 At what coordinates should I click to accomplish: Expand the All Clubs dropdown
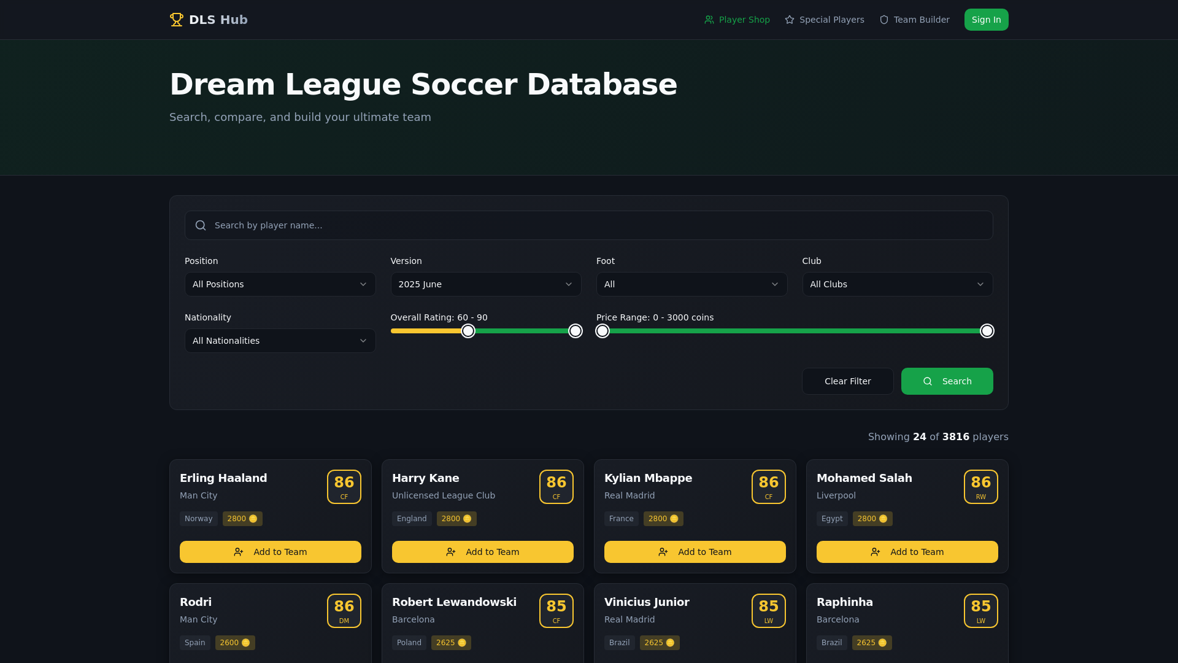[898, 284]
